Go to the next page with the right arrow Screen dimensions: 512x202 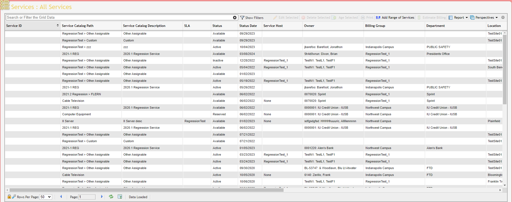tap(102, 197)
